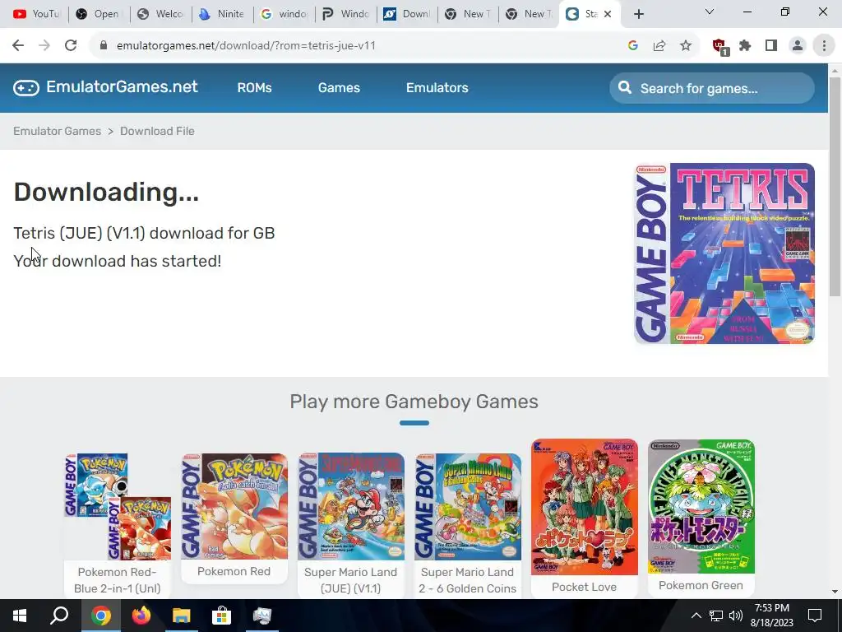Open the user profile icon

point(798,46)
